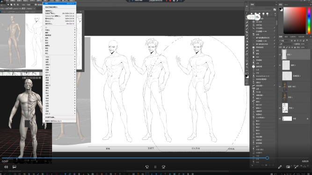Toggle lock all for layer

295,47
